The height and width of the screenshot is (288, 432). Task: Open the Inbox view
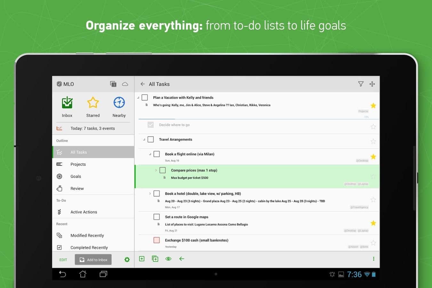tap(67, 107)
